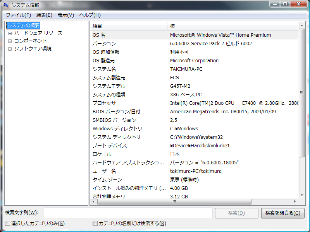This screenshot has height=232, width=310.
Task: Select the ロケール row
Action: [x=195, y=154]
